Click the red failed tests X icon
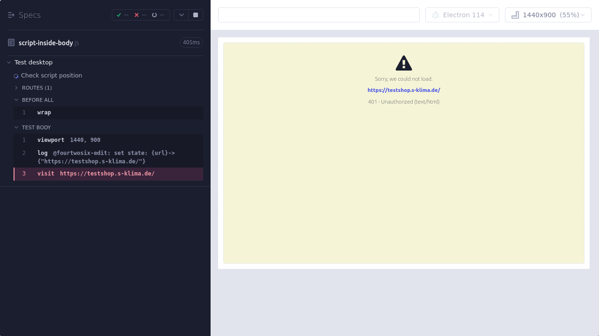Viewport: 599px width, 336px height. tap(137, 15)
